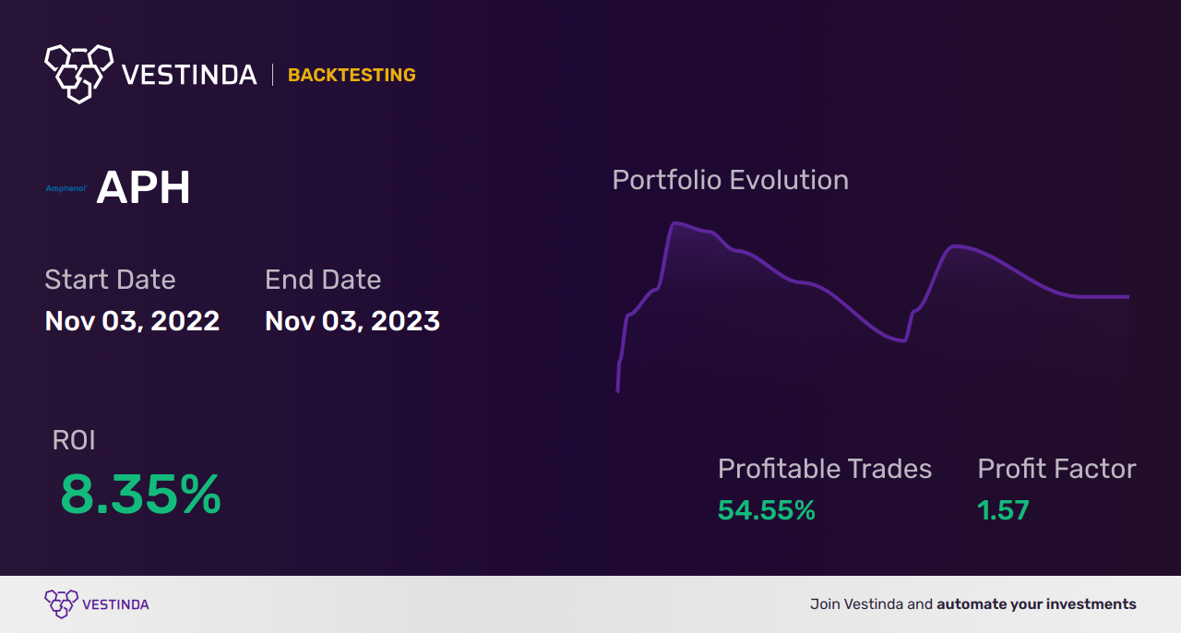Select the 54.55% profitable trades value
Viewport: 1181px width, 633px height.
pos(767,510)
